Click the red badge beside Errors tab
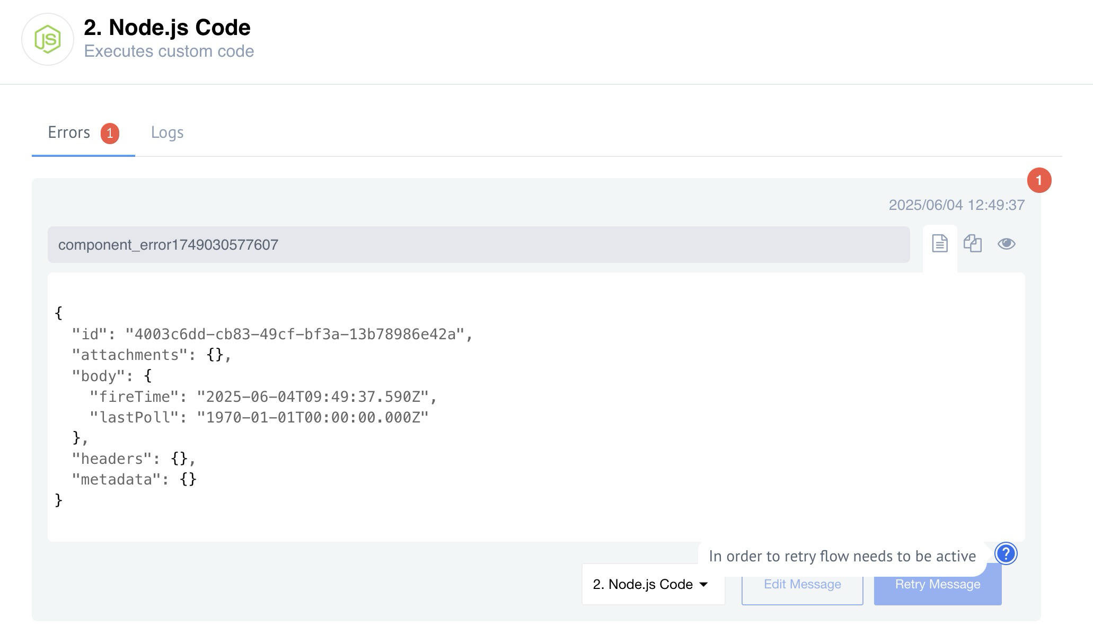 click(x=110, y=133)
